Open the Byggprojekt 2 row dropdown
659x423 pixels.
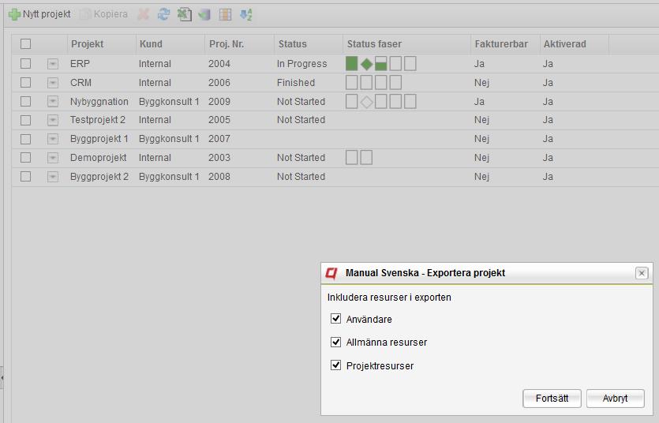(53, 177)
